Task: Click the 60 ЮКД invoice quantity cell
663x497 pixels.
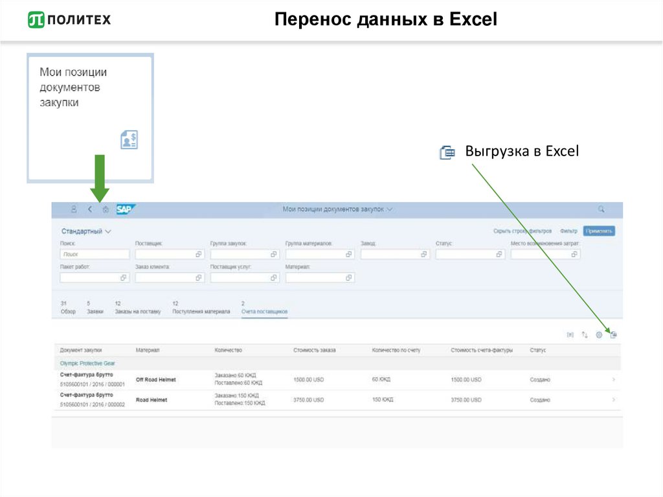Action: 381,379
